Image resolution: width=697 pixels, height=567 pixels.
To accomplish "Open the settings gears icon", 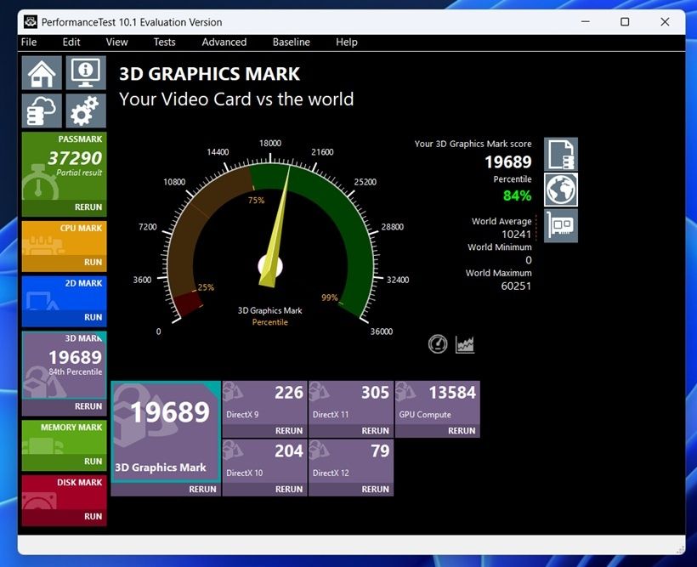I will (x=86, y=111).
